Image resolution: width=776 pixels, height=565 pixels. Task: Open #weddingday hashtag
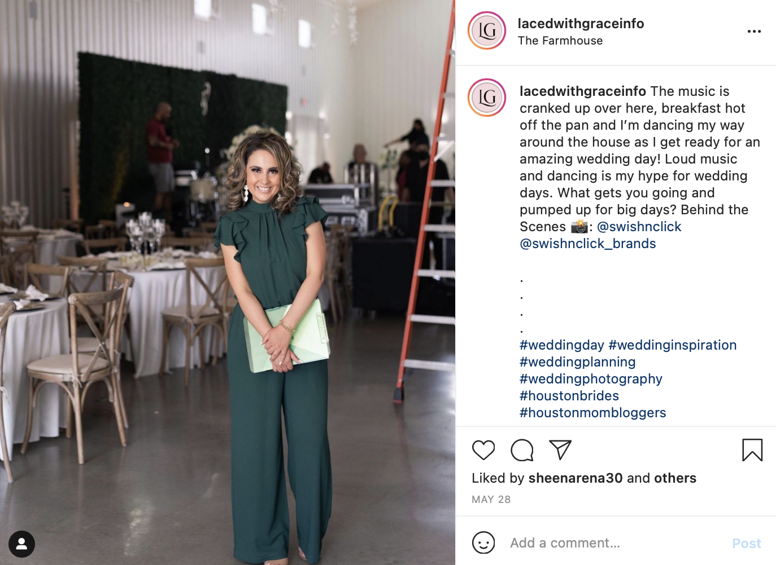point(562,345)
